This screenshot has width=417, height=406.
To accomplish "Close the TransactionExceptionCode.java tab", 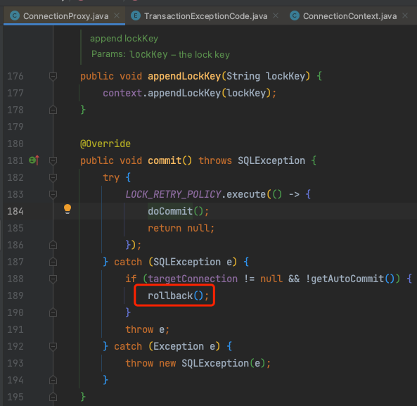I will click(x=276, y=15).
